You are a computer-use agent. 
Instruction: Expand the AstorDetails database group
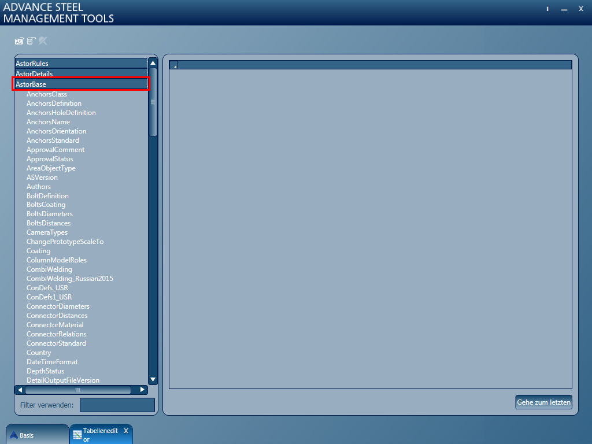click(x=82, y=73)
